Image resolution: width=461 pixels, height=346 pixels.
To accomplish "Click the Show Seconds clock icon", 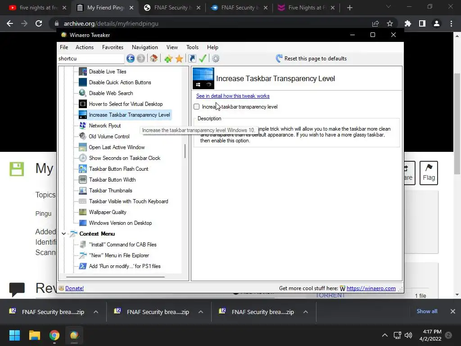I will pyautogui.click(x=83, y=158).
